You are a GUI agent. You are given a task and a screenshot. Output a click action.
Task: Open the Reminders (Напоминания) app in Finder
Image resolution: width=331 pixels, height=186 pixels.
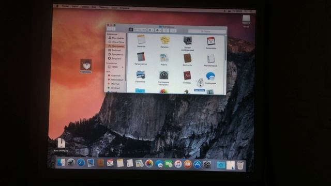pos(210,58)
